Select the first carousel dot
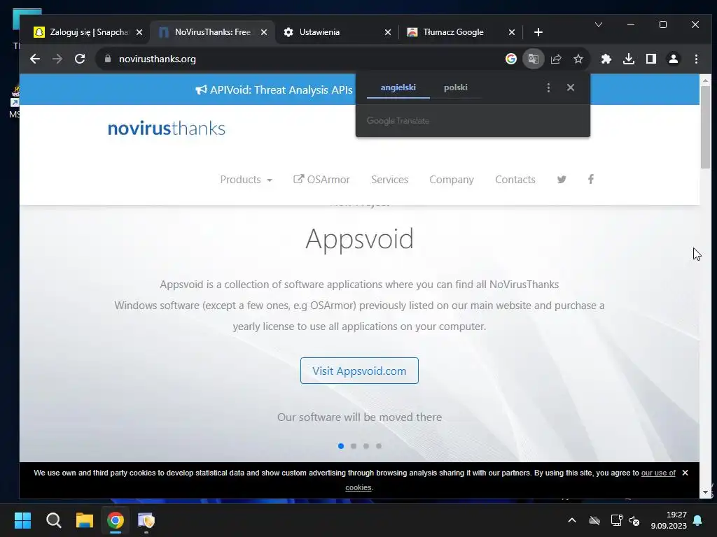The width and height of the screenshot is (717, 537). pos(341,446)
